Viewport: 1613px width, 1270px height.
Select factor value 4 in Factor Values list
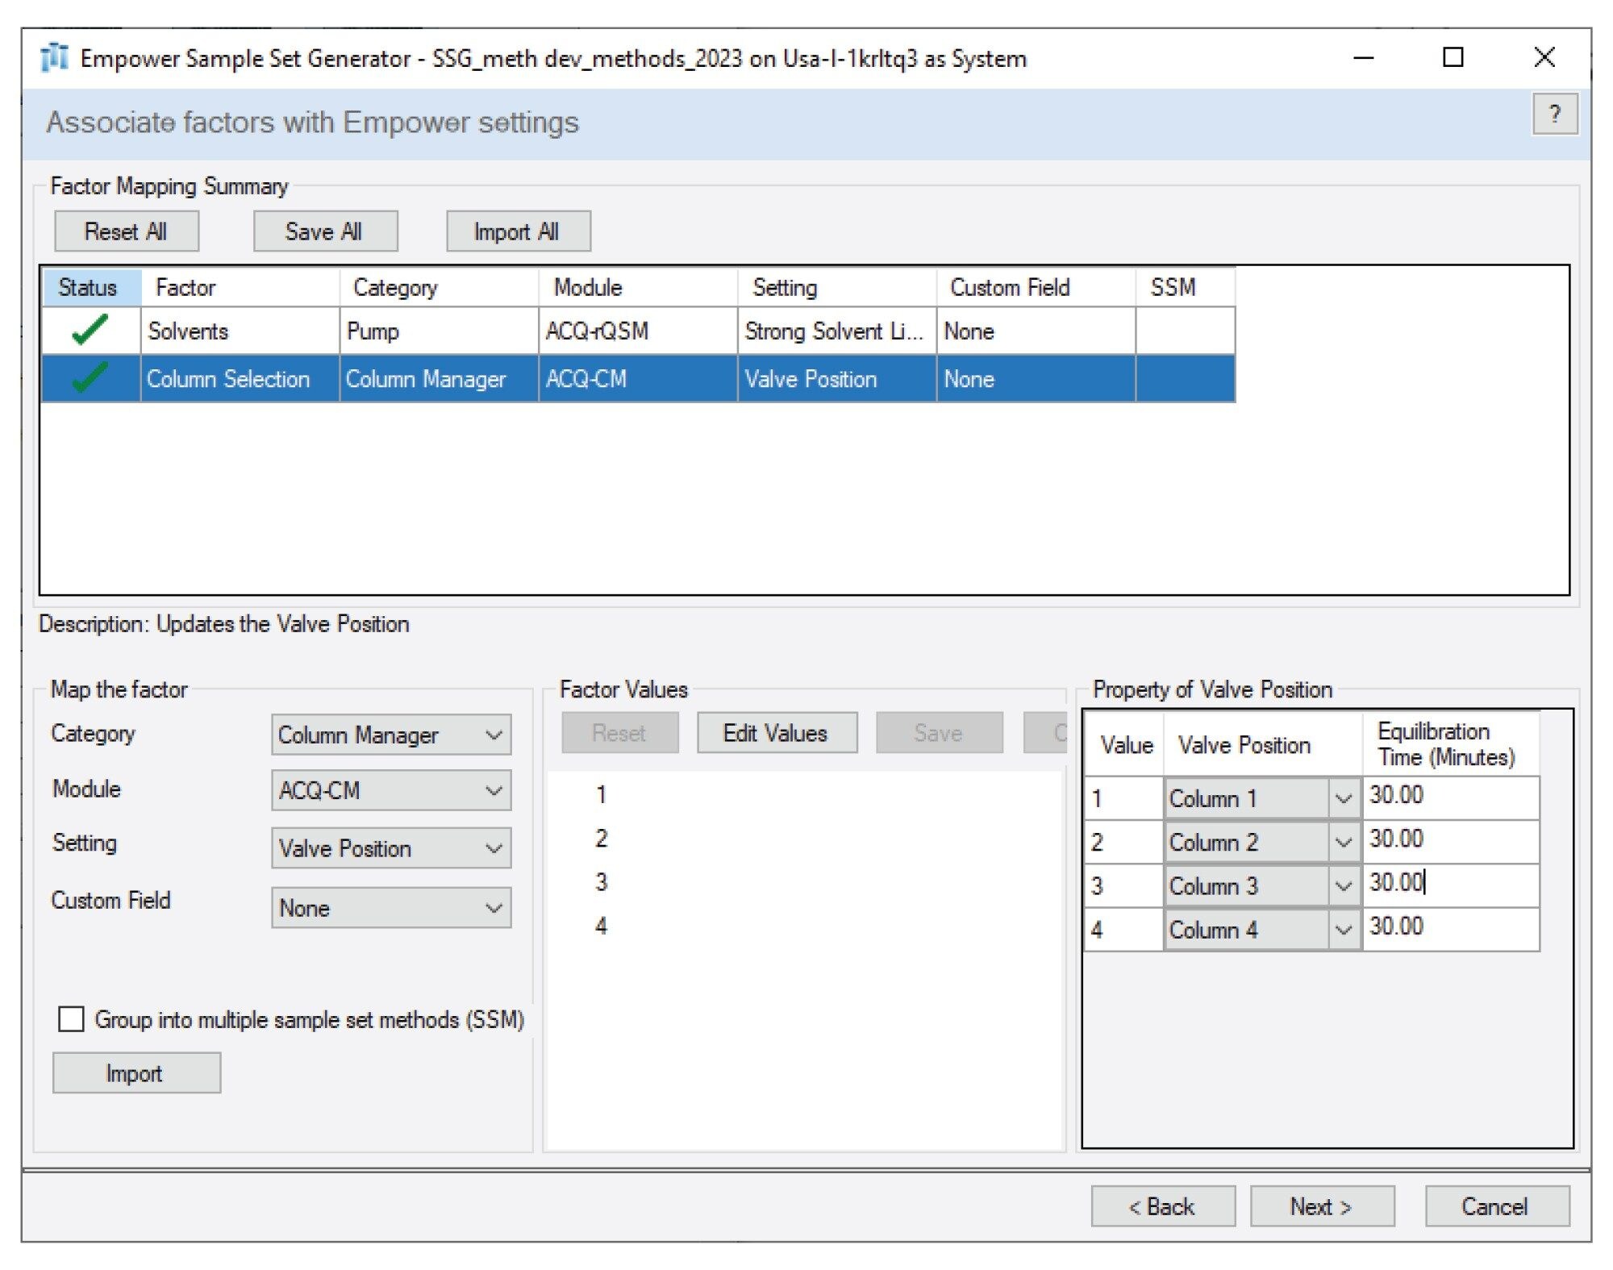(x=601, y=925)
